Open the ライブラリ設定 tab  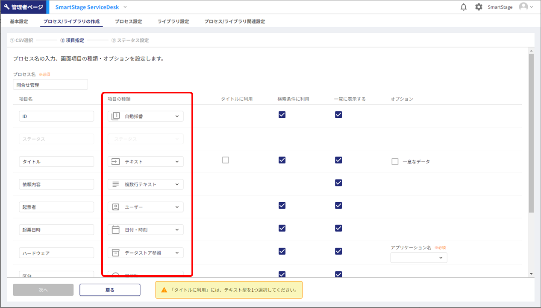173,21
